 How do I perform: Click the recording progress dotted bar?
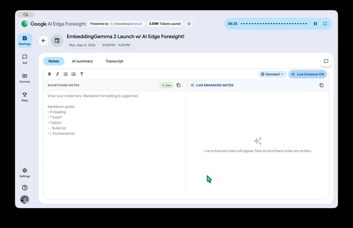[274, 23]
